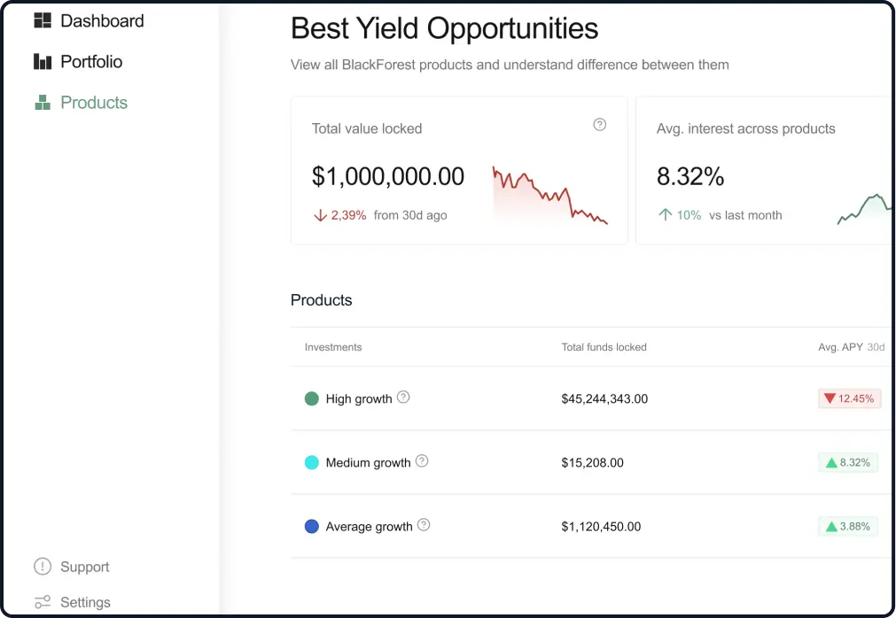Click the Settings sliders icon
Viewport: 896px width, 618px height.
(x=43, y=602)
